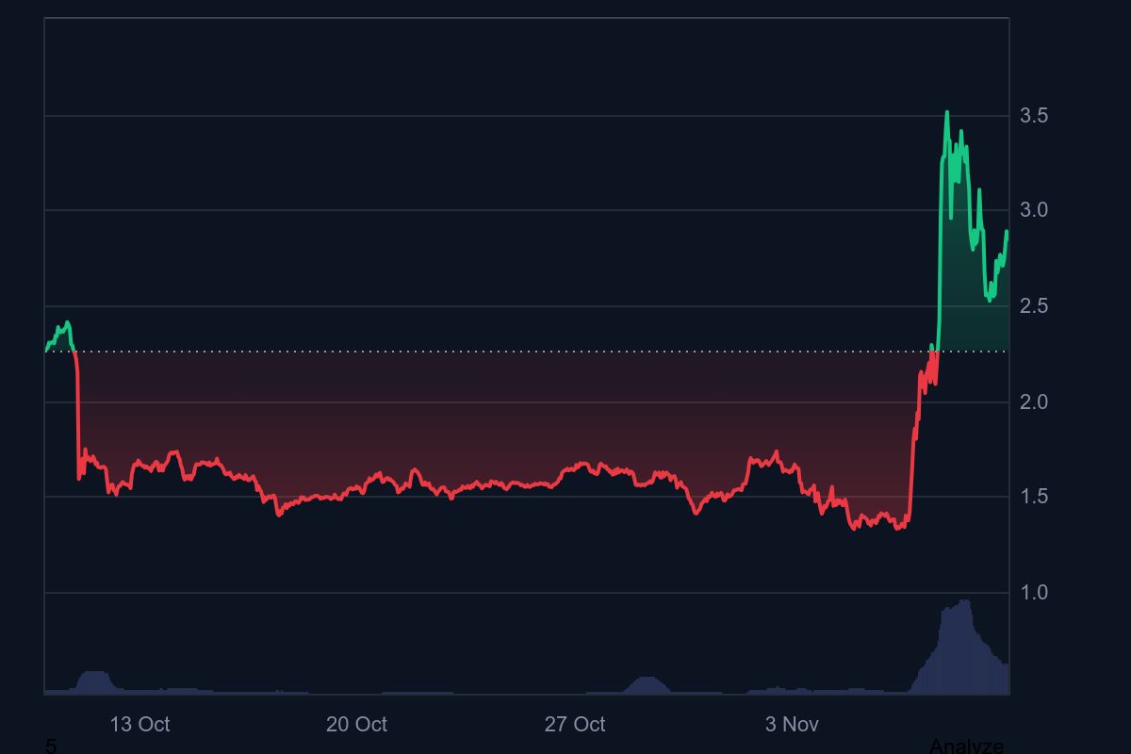Click the red shaded area above 20 Oct
This screenshot has height=754, width=1131.
pos(356,424)
